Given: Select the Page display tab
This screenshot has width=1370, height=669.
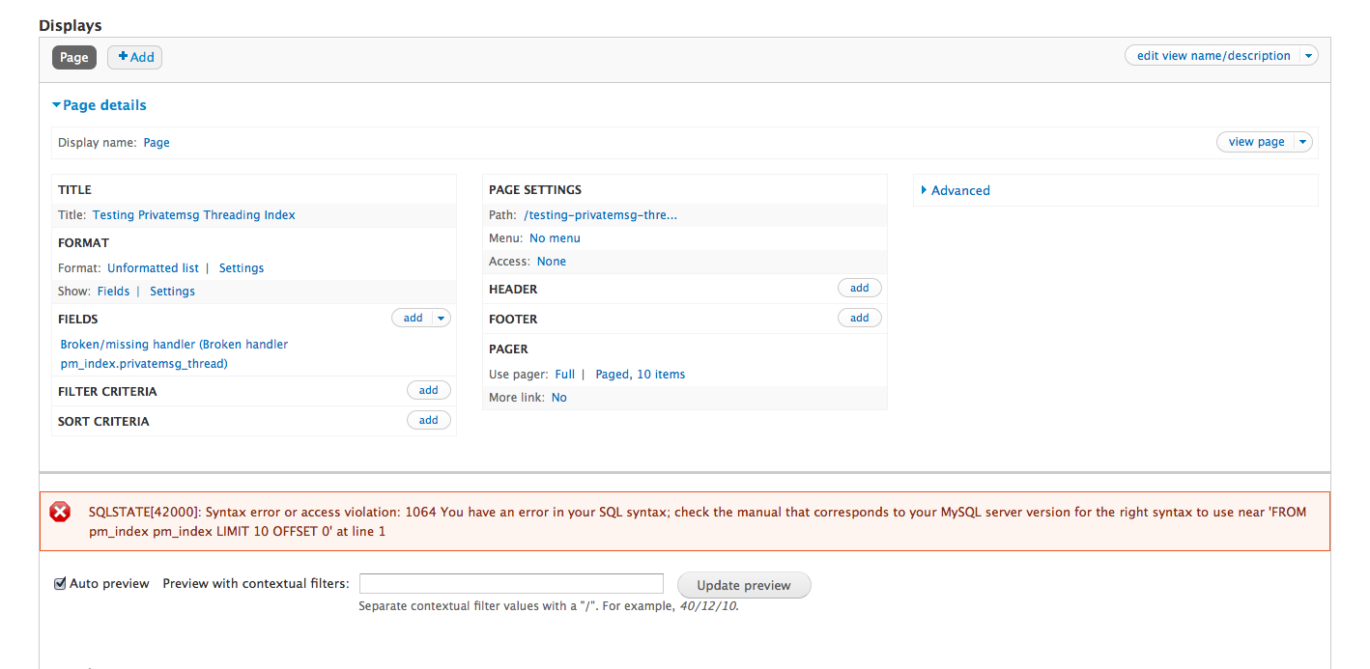Looking at the screenshot, I should pos(73,57).
